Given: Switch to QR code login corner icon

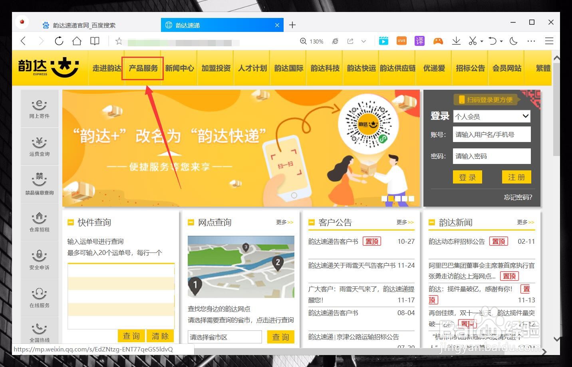Looking at the screenshot, I should pos(532,99).
